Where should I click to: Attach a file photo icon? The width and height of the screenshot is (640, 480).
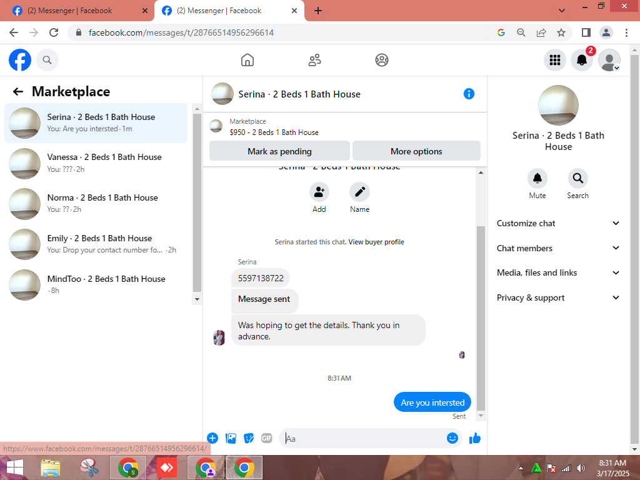tap(231, 438)
